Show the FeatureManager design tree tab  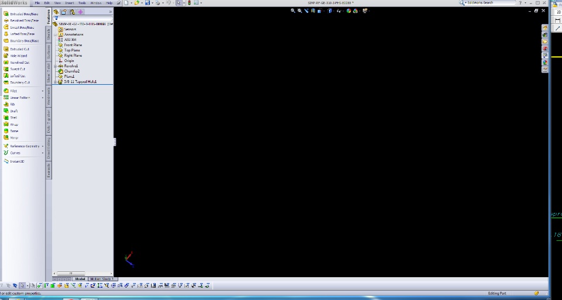coord(56,12)
